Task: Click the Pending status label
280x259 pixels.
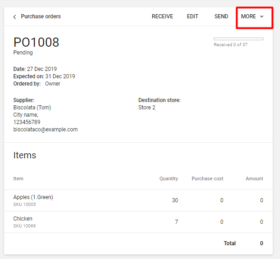Action: pyautogui.click(x=23, y=53)
